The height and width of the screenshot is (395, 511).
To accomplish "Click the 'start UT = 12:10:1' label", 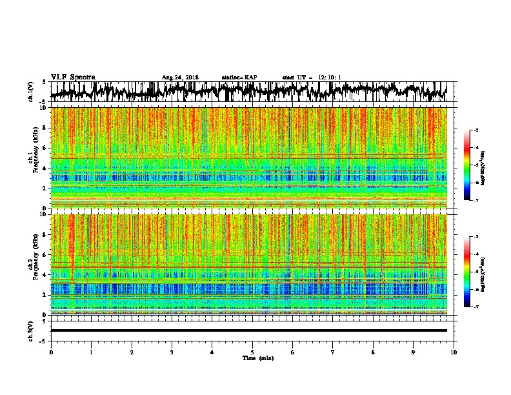I will click(312, 77).
